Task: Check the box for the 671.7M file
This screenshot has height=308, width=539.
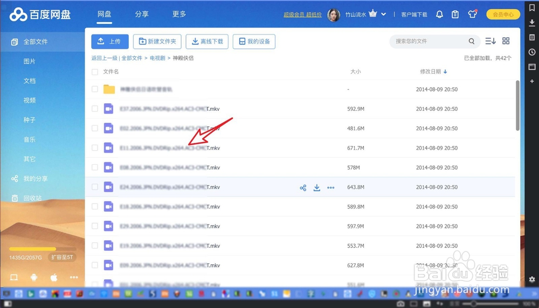Action: pyautogui.click(x=95, y=148)
